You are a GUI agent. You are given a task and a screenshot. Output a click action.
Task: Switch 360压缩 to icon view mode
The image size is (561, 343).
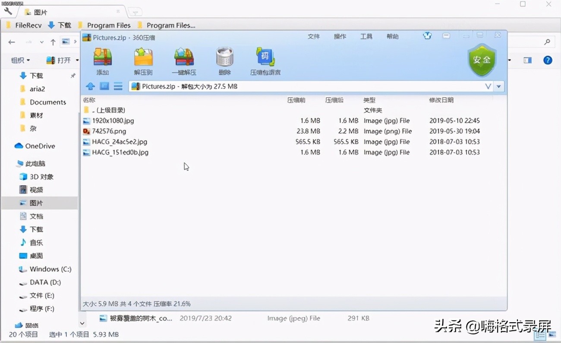[x=104, y=86]
